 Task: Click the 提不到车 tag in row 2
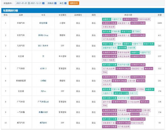[136, 32]
